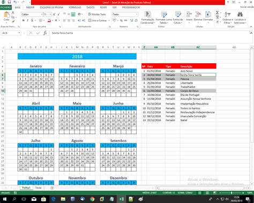Click the text orientation icon
The image size is (254, 203).
80,14
